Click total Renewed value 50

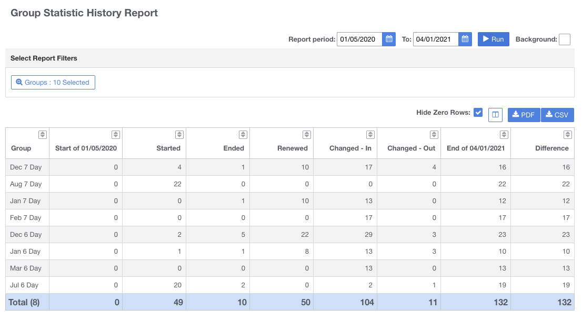point(306,302)
